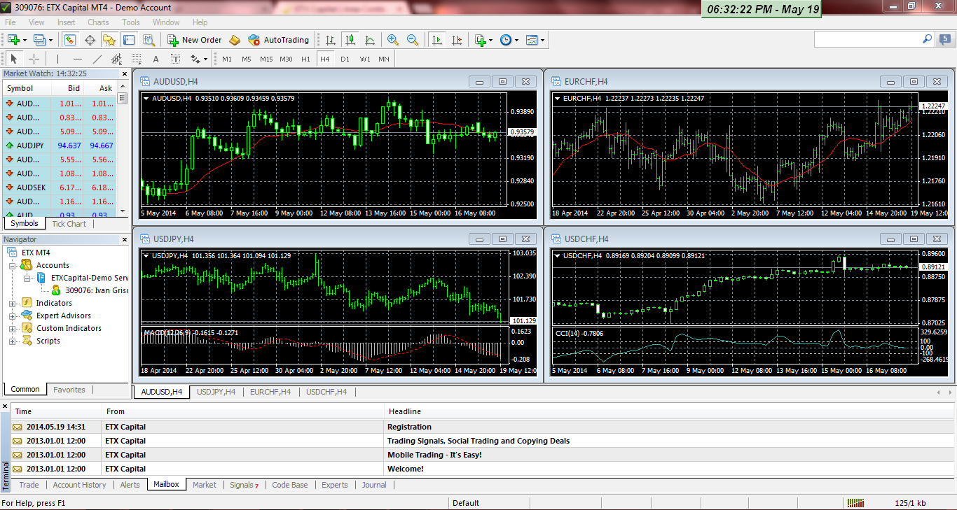
Task: Open the Tools menu
Action: coord(131,22)
